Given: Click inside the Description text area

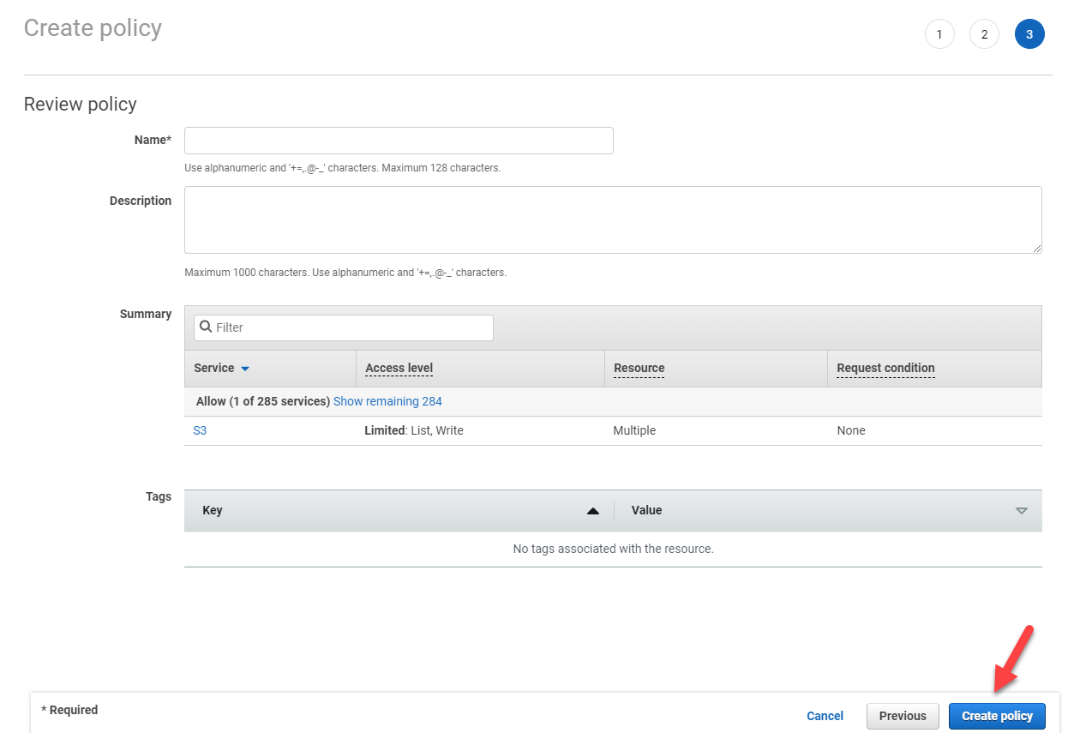Looking at the screenshot, I should coord(613,219).
